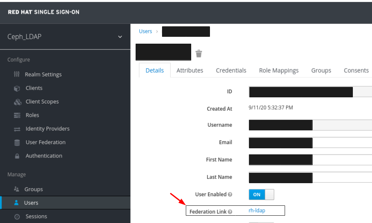Open Sessions in the Manage sidebar
372x223 pixels.
[x=36, y=216]
